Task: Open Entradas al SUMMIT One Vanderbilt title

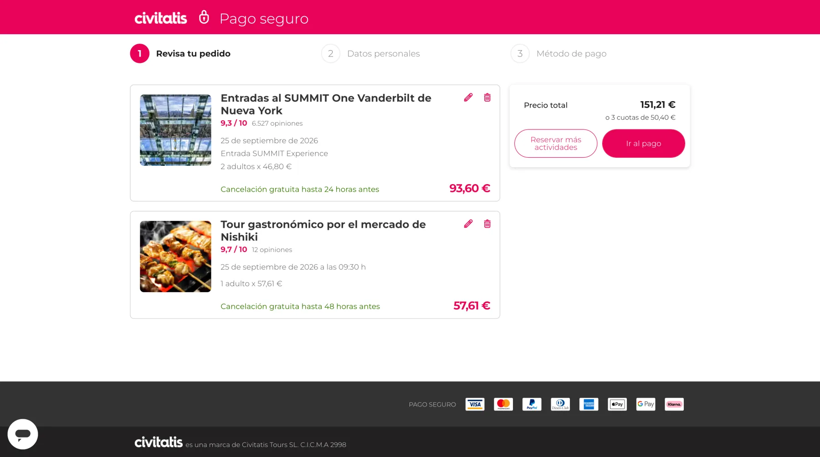Action: pyautogui.click(x=326, y=104)
